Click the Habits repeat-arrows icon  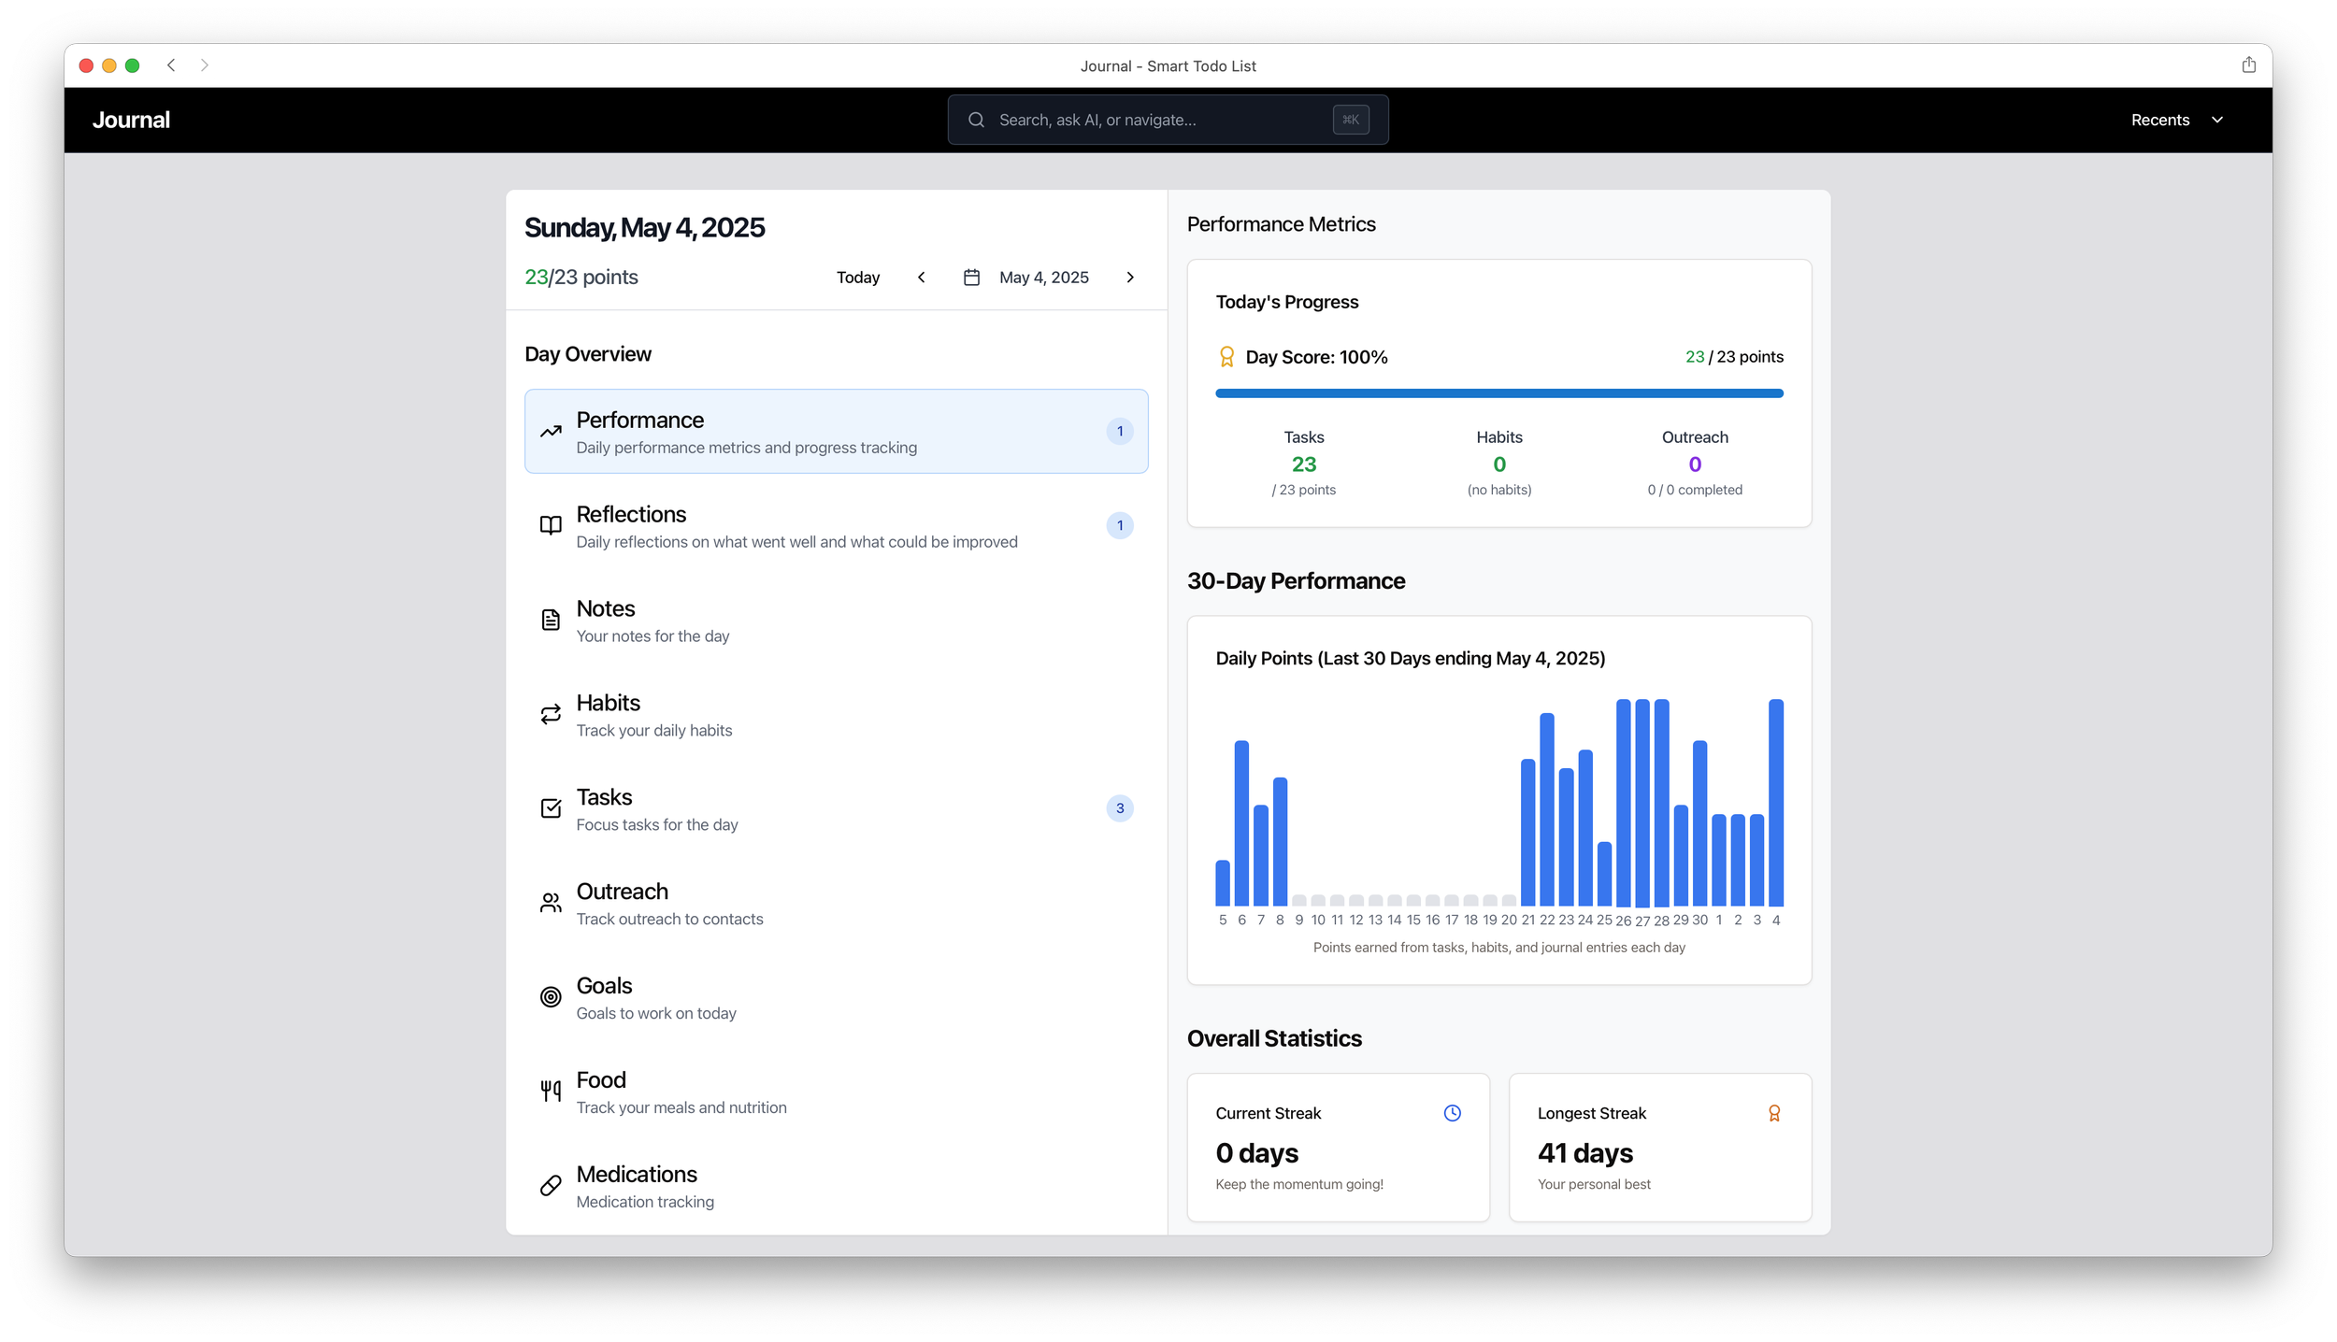coord(551,715)
